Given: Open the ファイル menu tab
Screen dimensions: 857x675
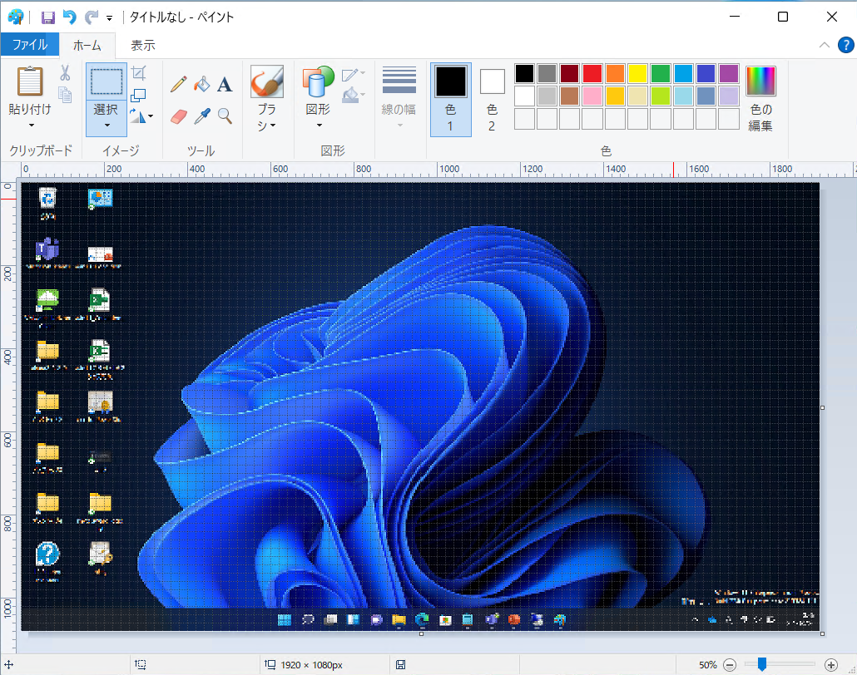Looking at the screenshot, I should pos(29,45).
